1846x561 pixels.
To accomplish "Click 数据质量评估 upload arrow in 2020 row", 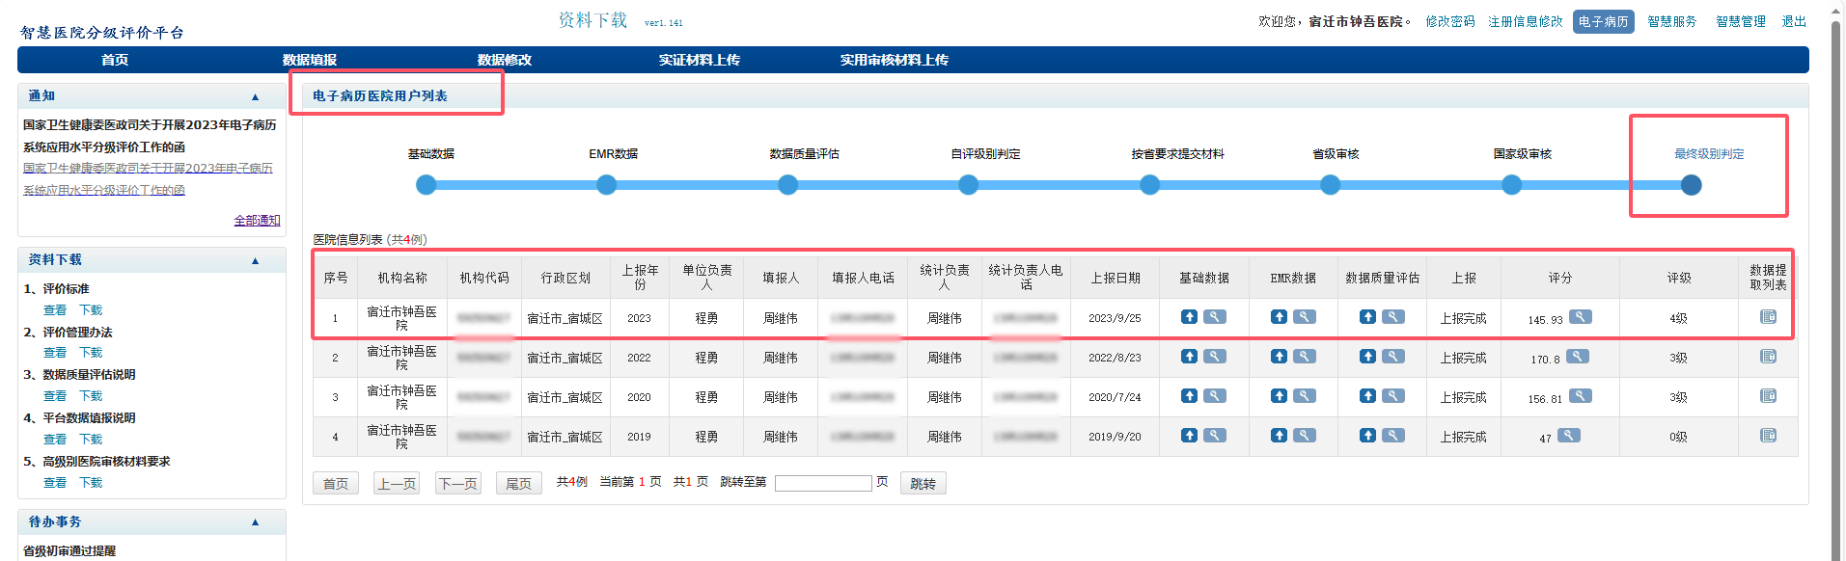I will click(1367, 396).
